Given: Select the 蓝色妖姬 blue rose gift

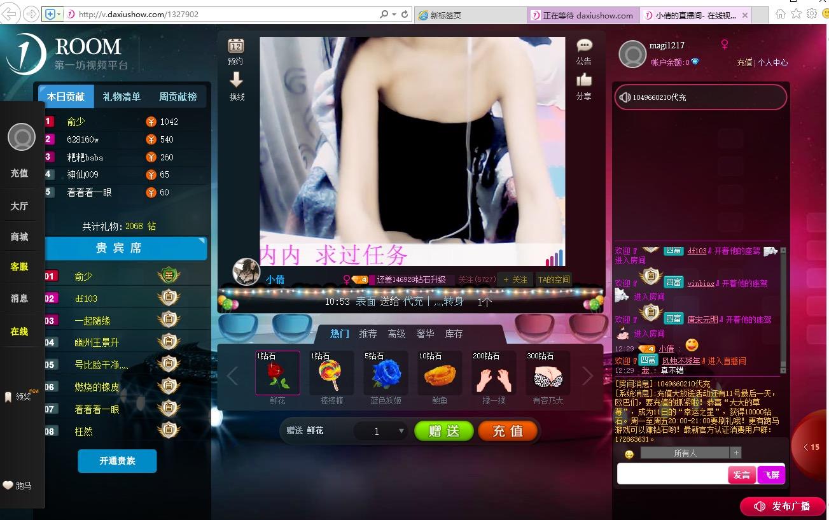Looking at the screenshot, I should pyautogui.click(x=386, y=373).
